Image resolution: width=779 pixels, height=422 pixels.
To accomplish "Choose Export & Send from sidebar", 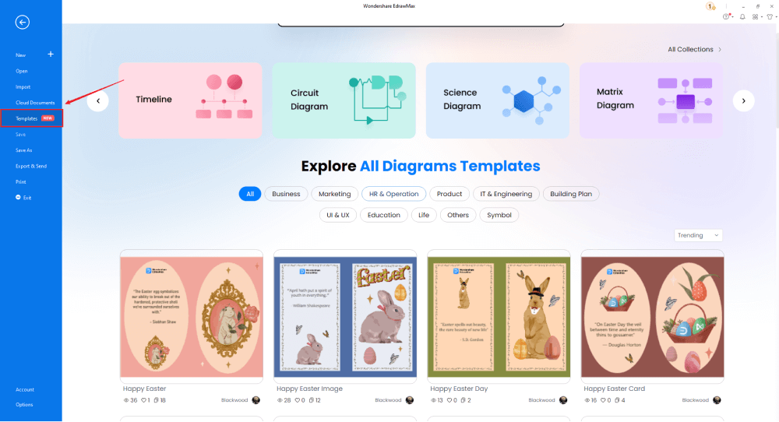I will (x=31, y=166).
